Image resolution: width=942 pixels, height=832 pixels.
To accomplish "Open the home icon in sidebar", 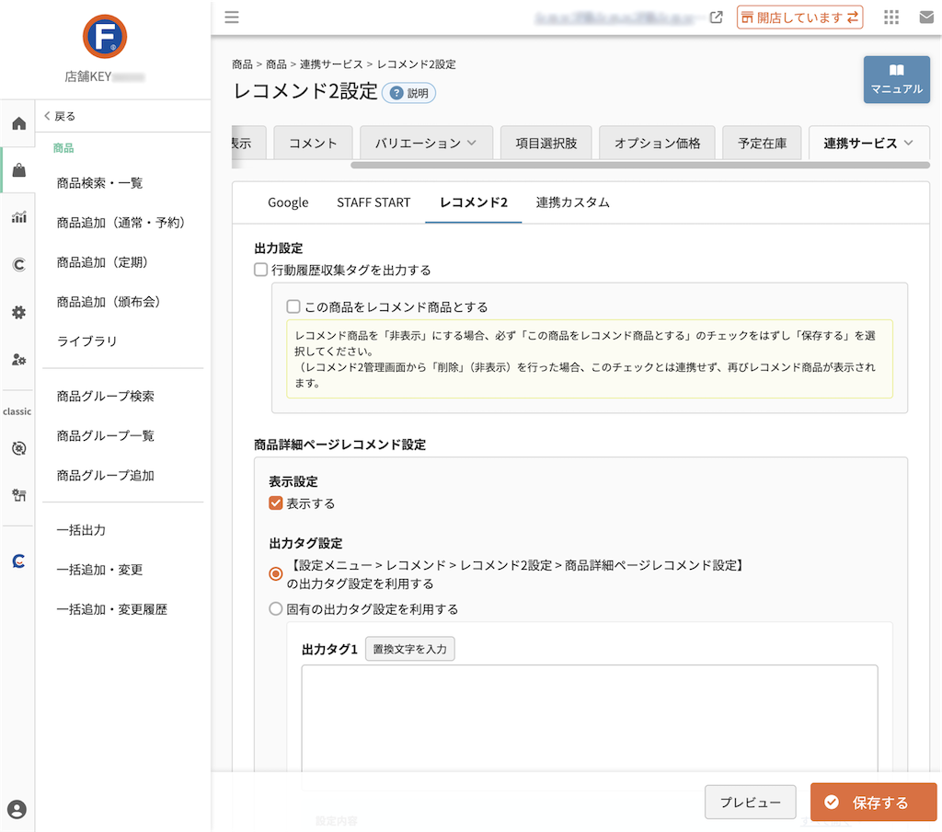I will [18, 123].
